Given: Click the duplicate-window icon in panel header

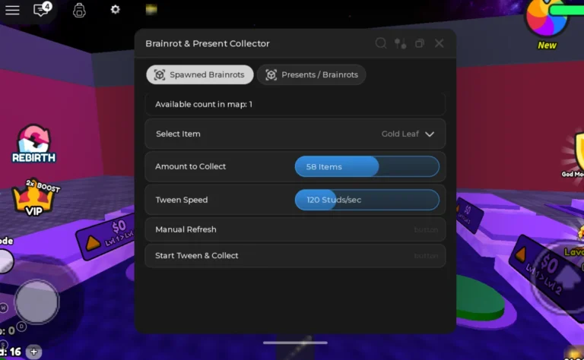Looking at the screenshot, I should tap(420, 43).
